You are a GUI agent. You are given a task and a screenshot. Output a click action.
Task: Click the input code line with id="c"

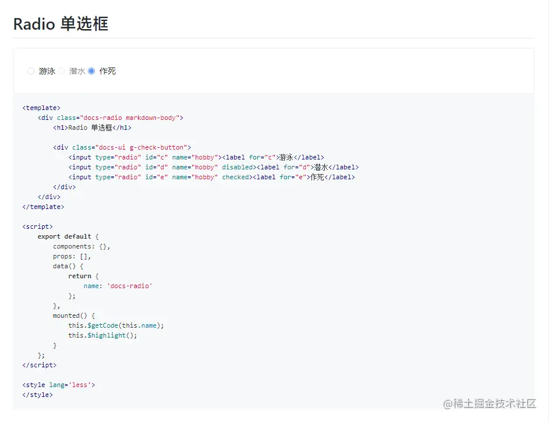tap(196, 157)
